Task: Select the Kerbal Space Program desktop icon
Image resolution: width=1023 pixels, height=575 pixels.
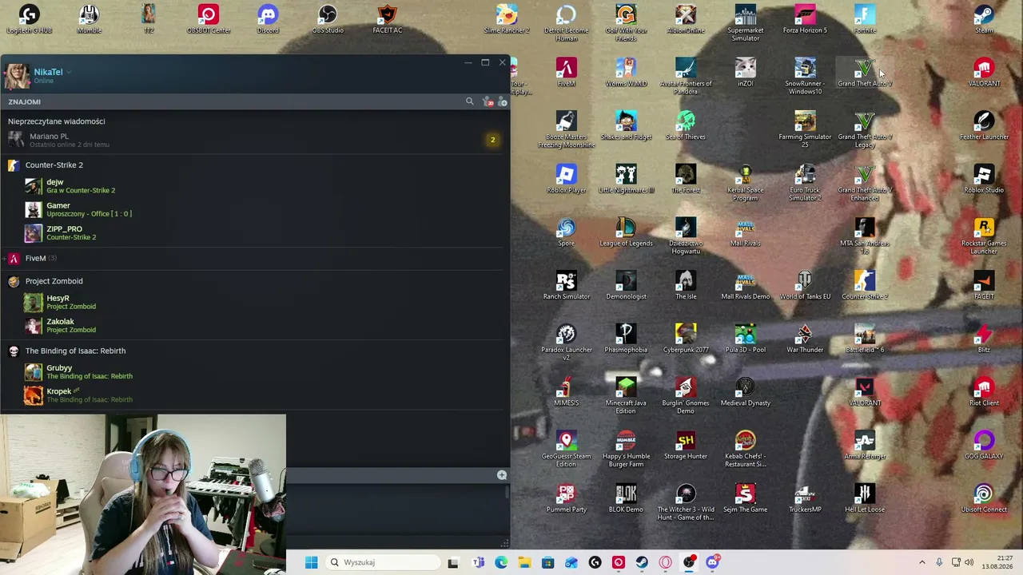Action: [x=745, y=184]
